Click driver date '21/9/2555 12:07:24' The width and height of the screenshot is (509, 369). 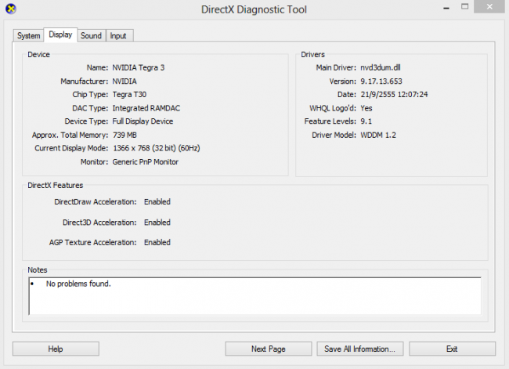(394, 95)
